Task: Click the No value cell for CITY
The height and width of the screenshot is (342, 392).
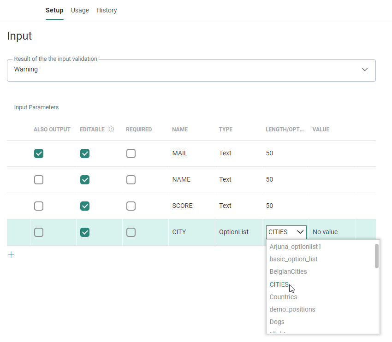Action: point(325,232)
